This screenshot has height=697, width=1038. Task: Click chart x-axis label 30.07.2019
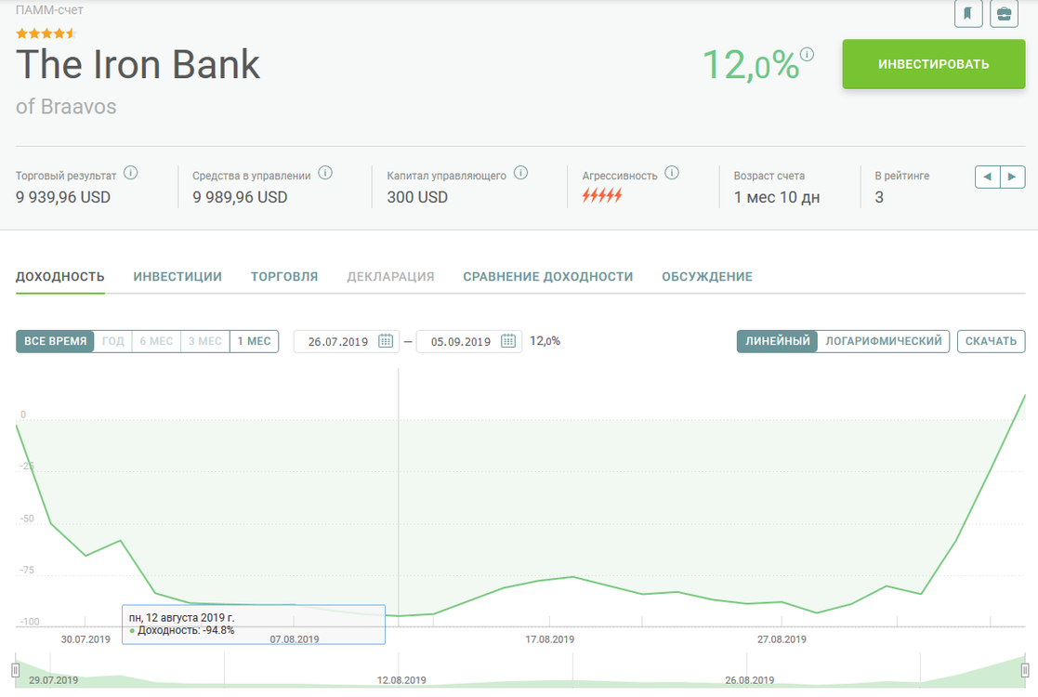point(85,639)
